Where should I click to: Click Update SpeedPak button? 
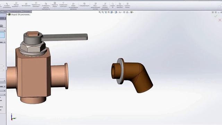[119, 6]
